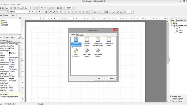
Task: Click the All frame lines icon
Action: click(x=107, y=12)
